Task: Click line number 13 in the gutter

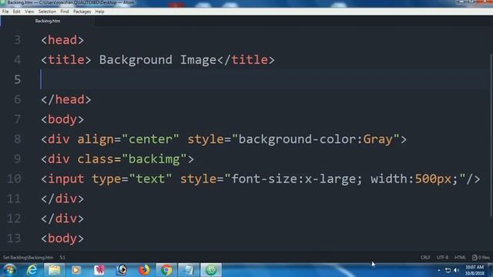Action: click(x=14, y=238)
